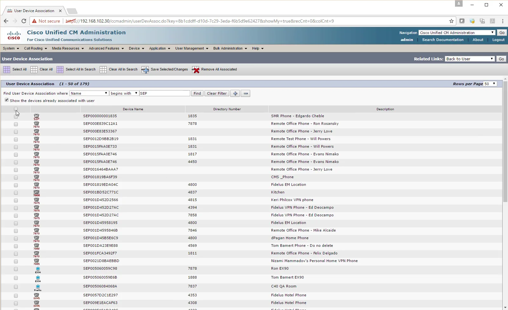Open the Chrome three-dot menu

[503, 21]
